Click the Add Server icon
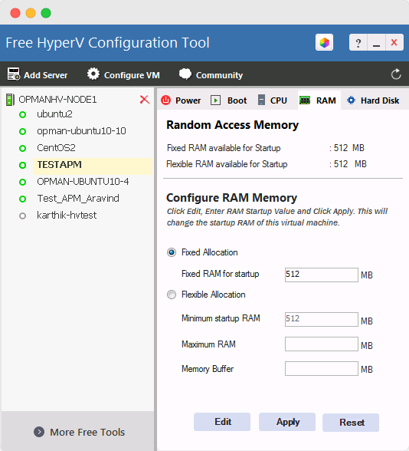This screenshot has height=451, width=409. tap(14, 74)
